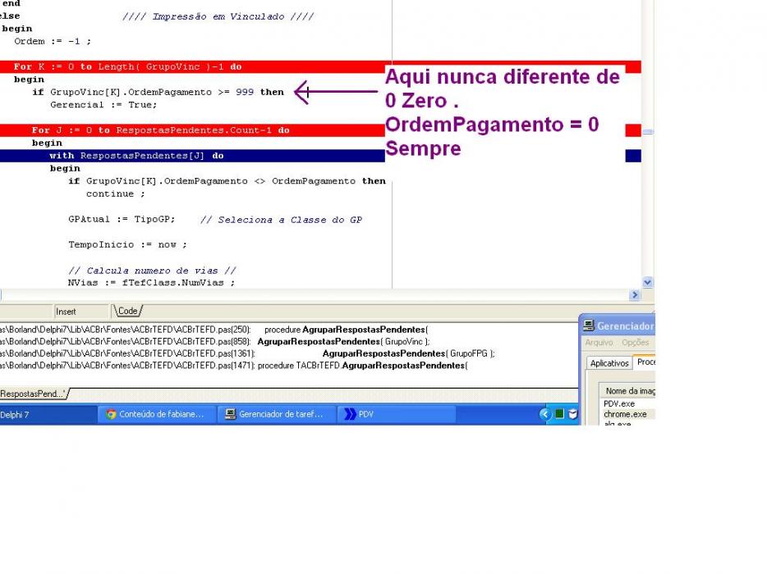Viewport: 767px width, 574px height.
Task: Click the "// Calcula numero de vias //" comment
Action: point(152,271)
